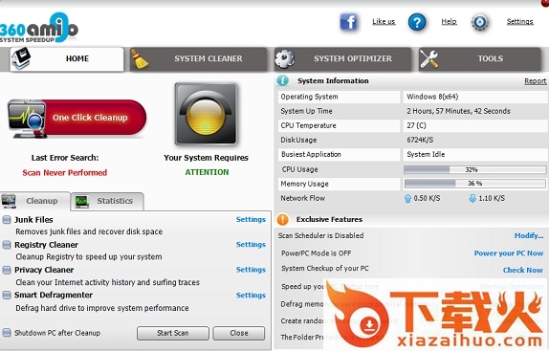Viewport: 549px width, 351px height.
Task: Click the green ATTENTION status text
Action: pos(207,172)
